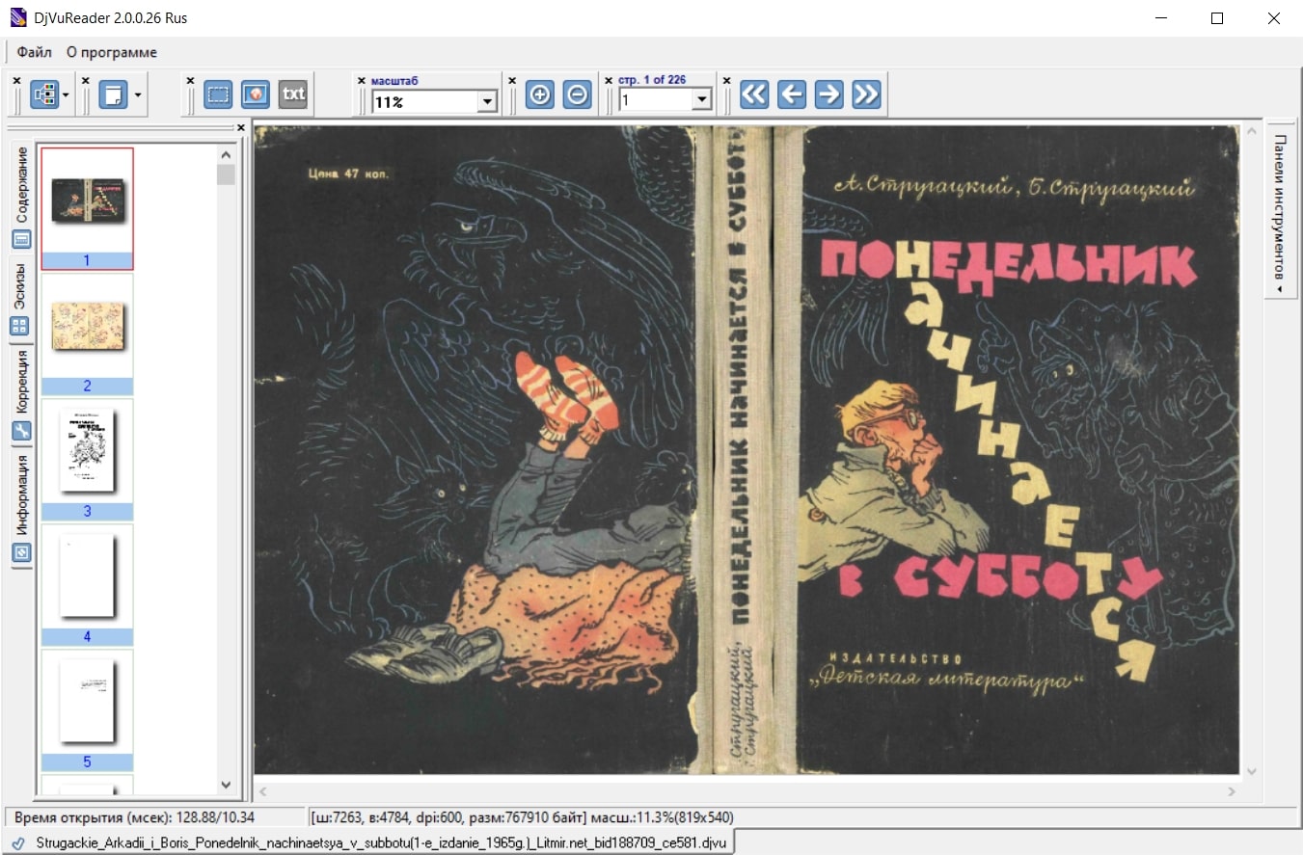
Task: Click the thumbnail panel scroll down arrow
Action: (x=227, y=785)
